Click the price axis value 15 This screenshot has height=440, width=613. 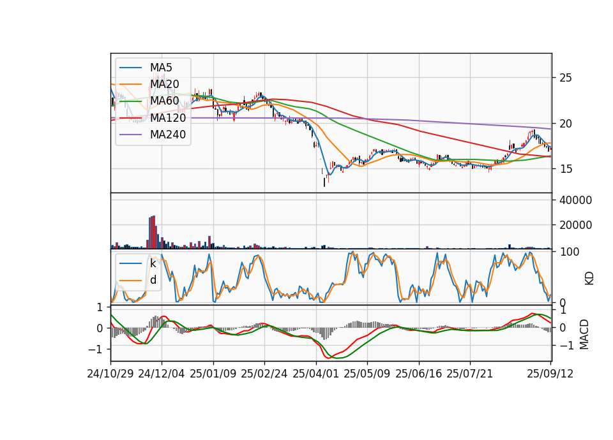click(566, 169)
